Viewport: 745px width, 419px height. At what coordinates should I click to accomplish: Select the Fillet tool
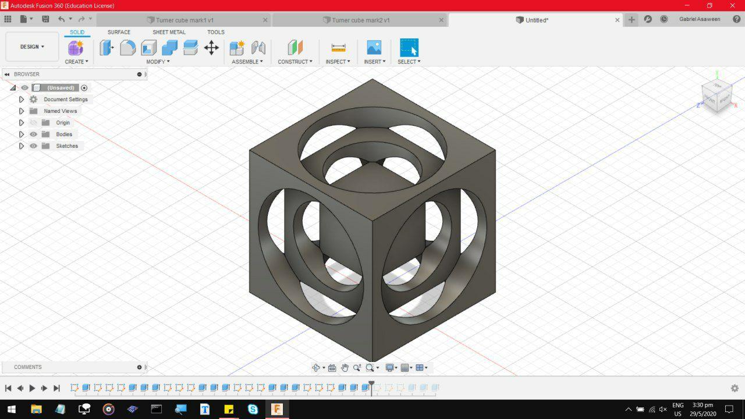[x=127, y=48]
